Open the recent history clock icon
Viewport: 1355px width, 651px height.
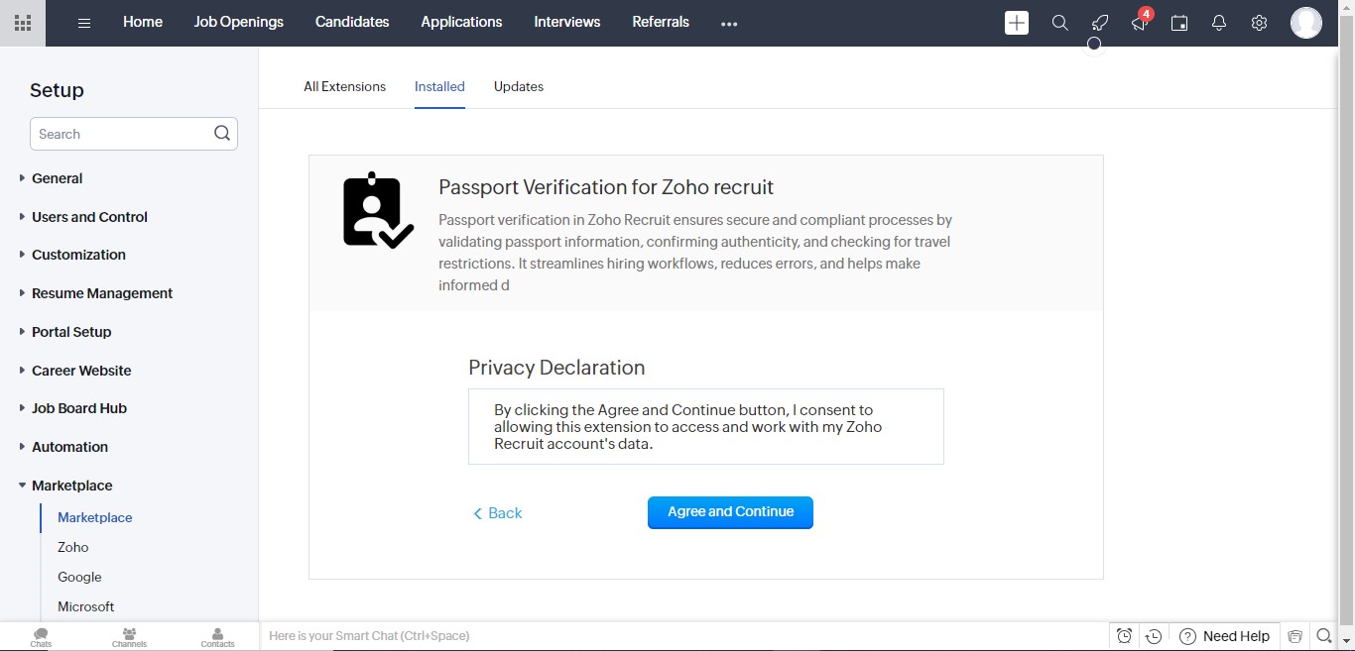click(1154, 636)
